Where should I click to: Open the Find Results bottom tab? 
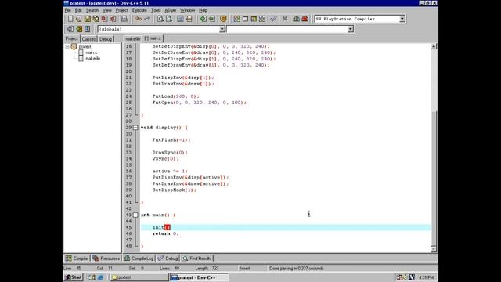[196, 258]
